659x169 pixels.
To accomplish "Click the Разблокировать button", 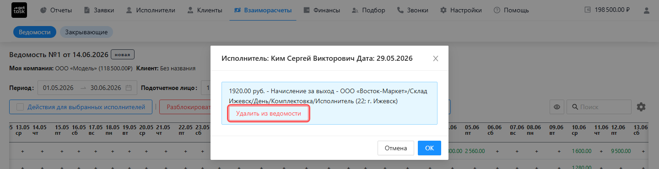I will [185, 107].
